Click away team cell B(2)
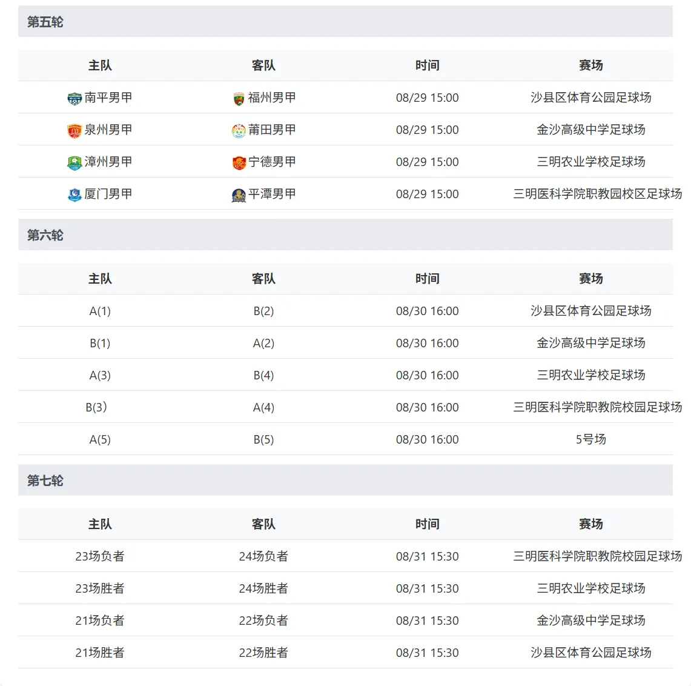The width and height of the screenshot is (691, 686). 263,311
